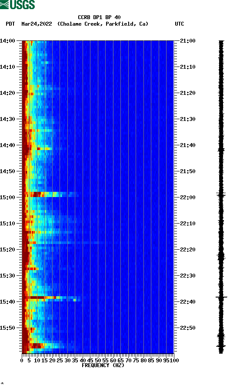Click the 14:20 PDT time label
Screen dimensions: 240x388
(8, 93)
